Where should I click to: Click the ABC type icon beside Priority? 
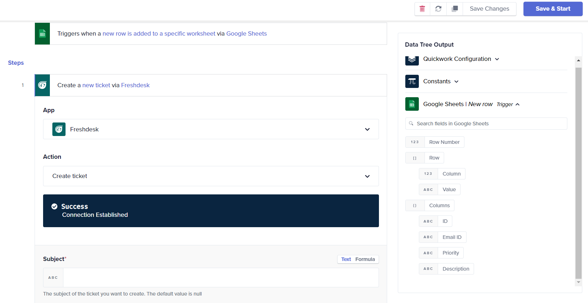428,253
